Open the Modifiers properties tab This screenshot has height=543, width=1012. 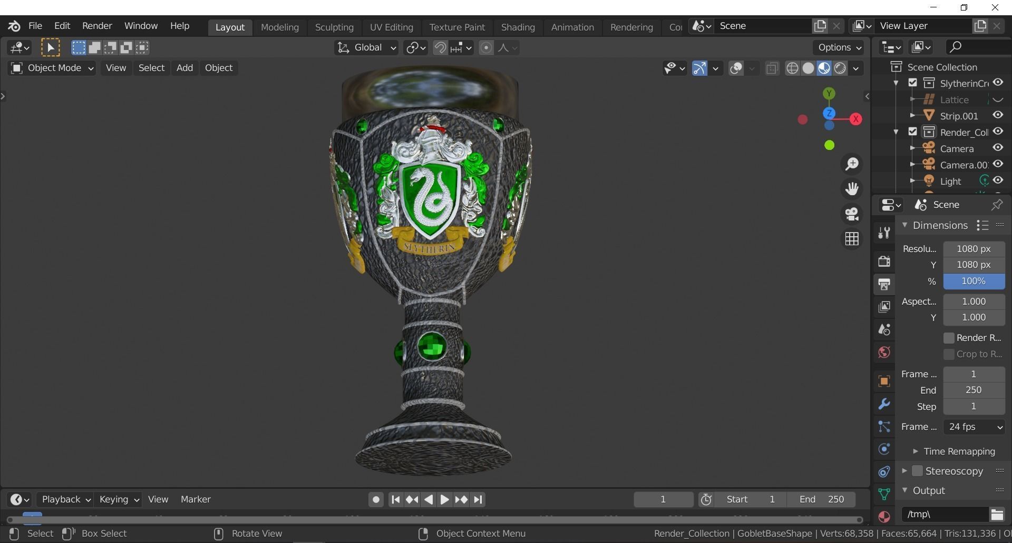click(x=884, y=404)
